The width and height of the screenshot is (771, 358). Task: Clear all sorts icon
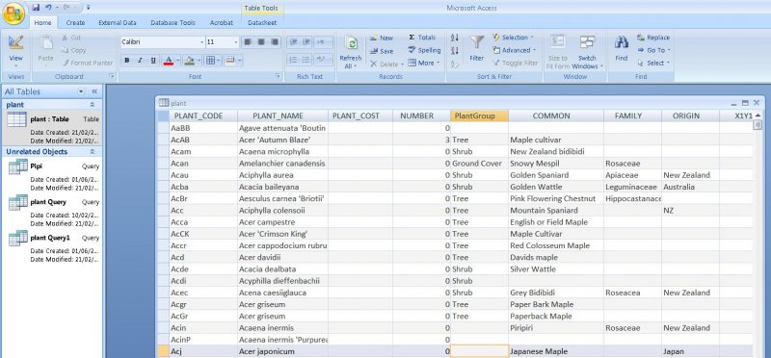tap(455, 64)
